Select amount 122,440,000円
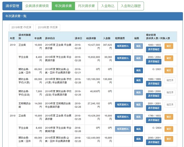This screenshot has height=147, width=184. point(93,140)
